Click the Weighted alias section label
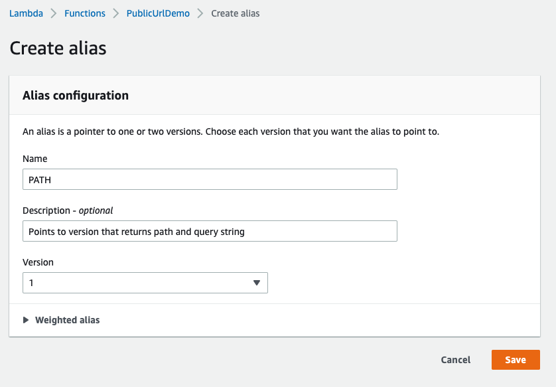 [x=67, y=320]
